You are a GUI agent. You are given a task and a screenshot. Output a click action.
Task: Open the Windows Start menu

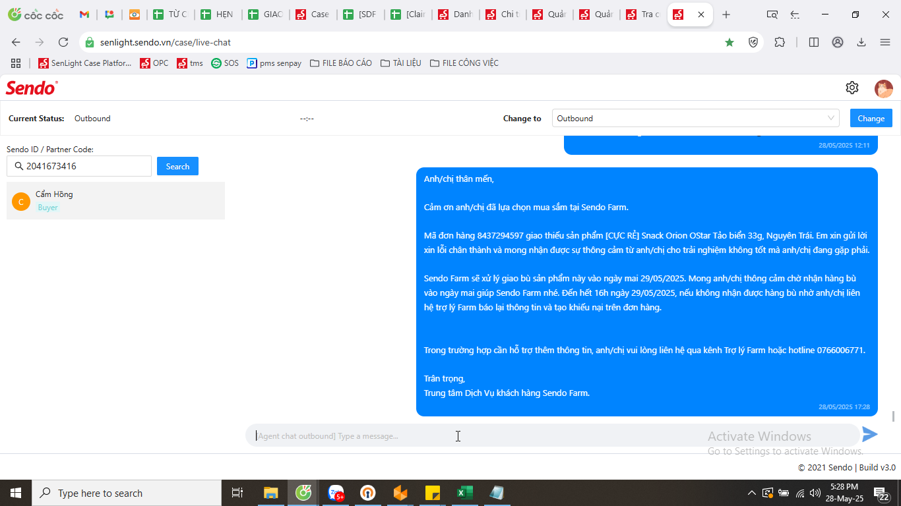pos(16,493)
